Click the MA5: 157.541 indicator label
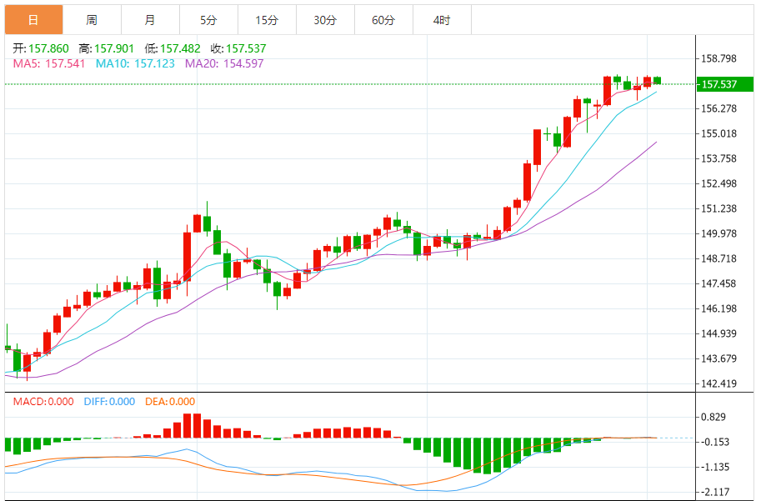The width and height of the screenshot is (766, 501). [49, 63]
